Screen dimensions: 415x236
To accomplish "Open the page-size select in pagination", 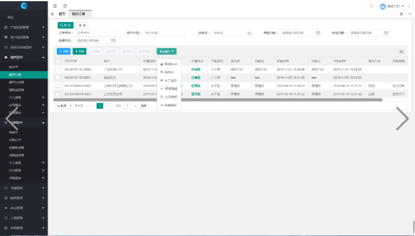I will [x=63, y=106].
